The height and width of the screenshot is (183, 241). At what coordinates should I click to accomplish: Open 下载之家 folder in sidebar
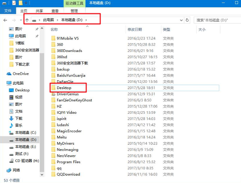pyautogui.click(x=22, y=64)
